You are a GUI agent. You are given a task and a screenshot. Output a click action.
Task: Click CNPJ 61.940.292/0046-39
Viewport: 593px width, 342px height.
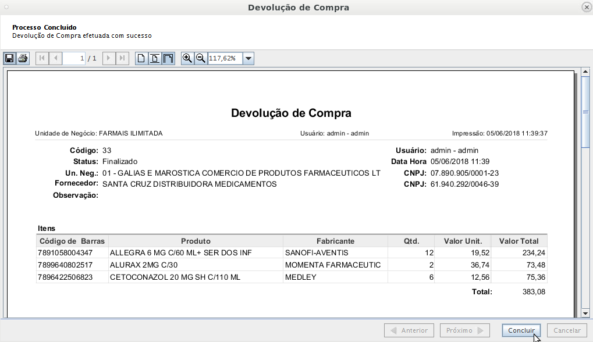[x=464, y=184]
